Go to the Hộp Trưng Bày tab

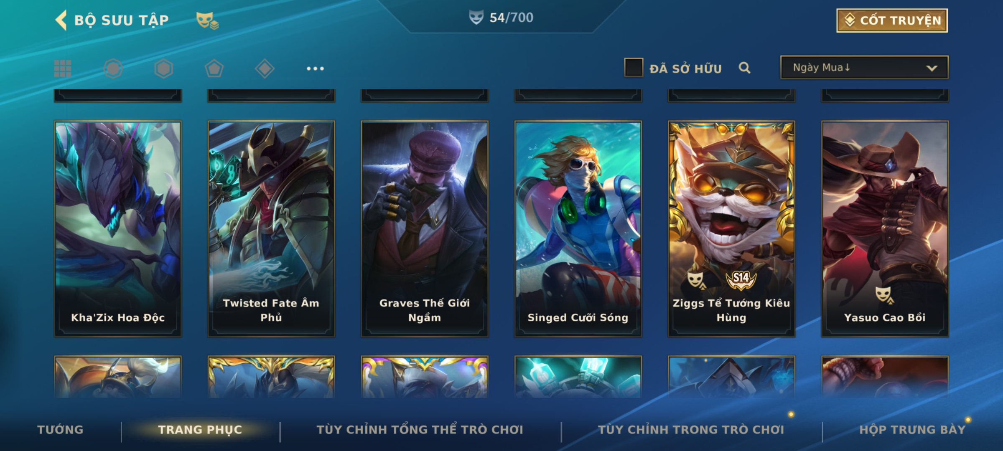[x=913, y=430]
